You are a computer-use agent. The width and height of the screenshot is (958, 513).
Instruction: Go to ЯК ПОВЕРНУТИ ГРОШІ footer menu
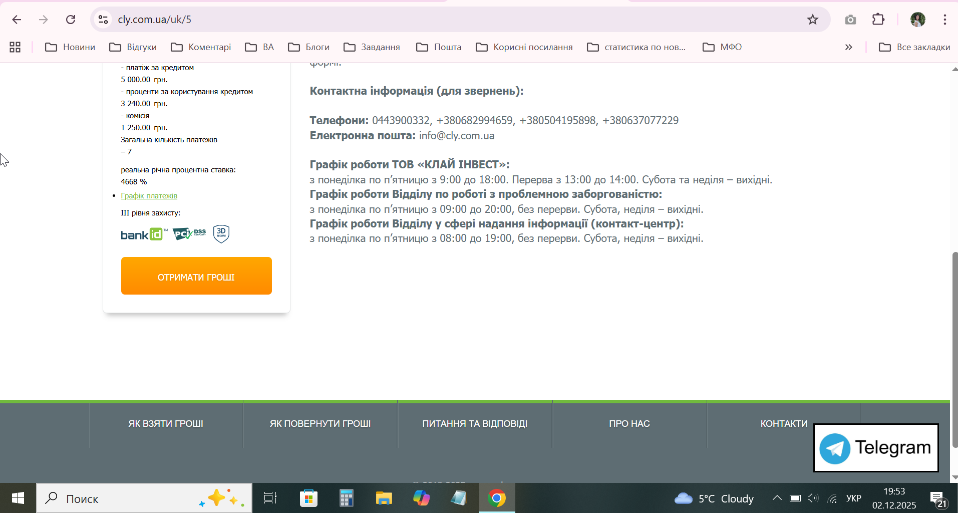pyautogui.click(x=320, y=424)
